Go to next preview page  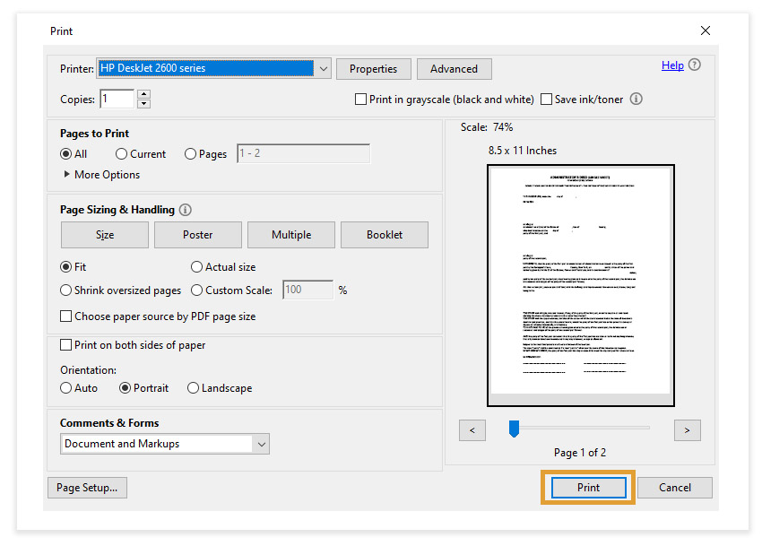pos(688,430)
